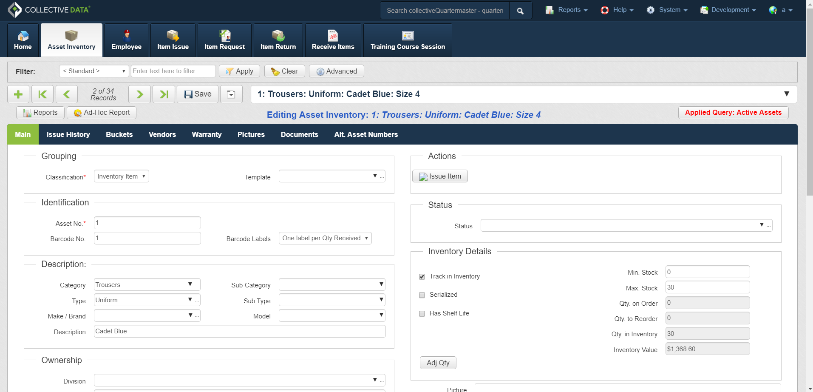Add a new record with plus icon

tap(18, 94)
